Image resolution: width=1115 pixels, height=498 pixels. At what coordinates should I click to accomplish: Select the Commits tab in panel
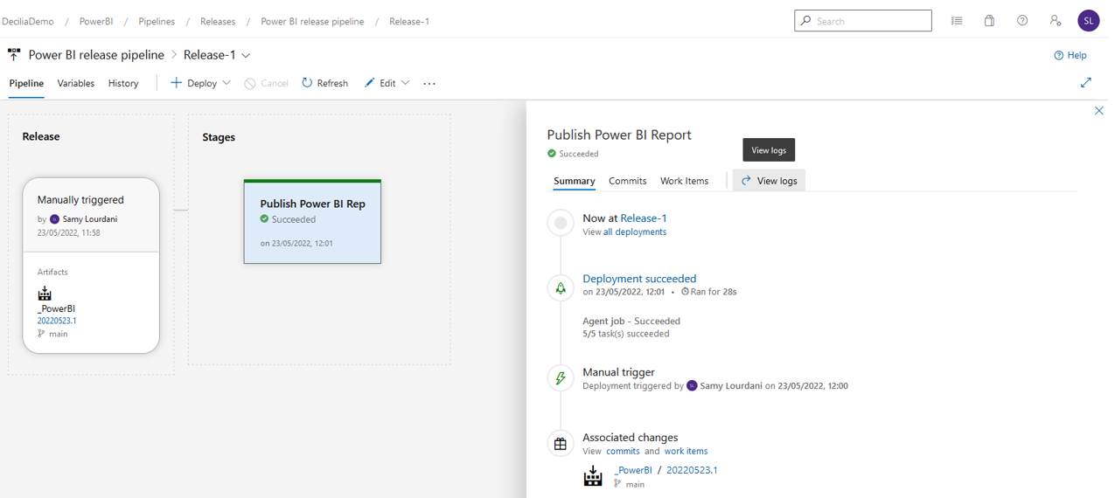coord(628,181)
